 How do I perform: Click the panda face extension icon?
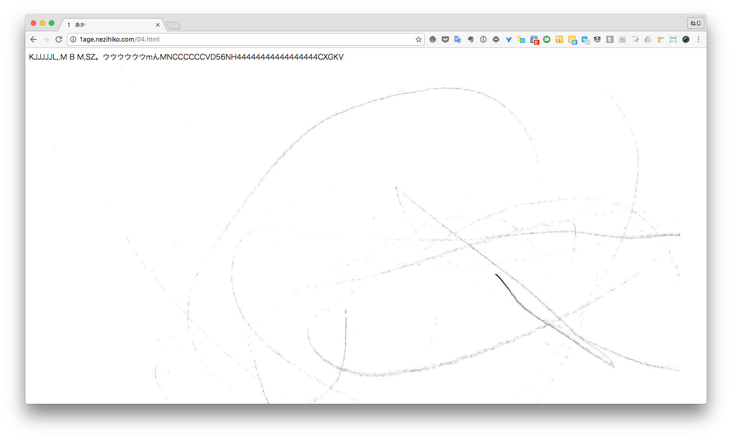coord(597,39)
